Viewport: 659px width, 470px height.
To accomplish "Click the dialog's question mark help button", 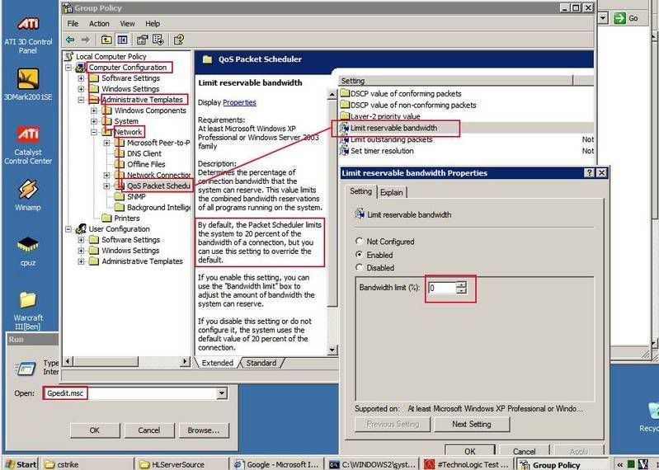I will coord(589,172).
